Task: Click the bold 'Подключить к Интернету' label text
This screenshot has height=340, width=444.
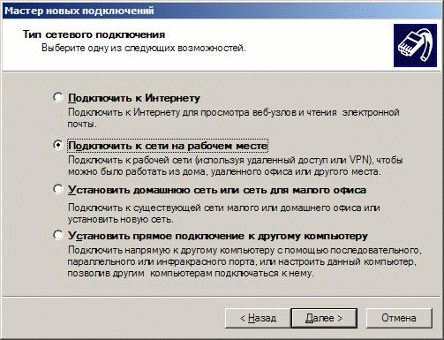Action: pyautogui.click(x=134, y=98)
